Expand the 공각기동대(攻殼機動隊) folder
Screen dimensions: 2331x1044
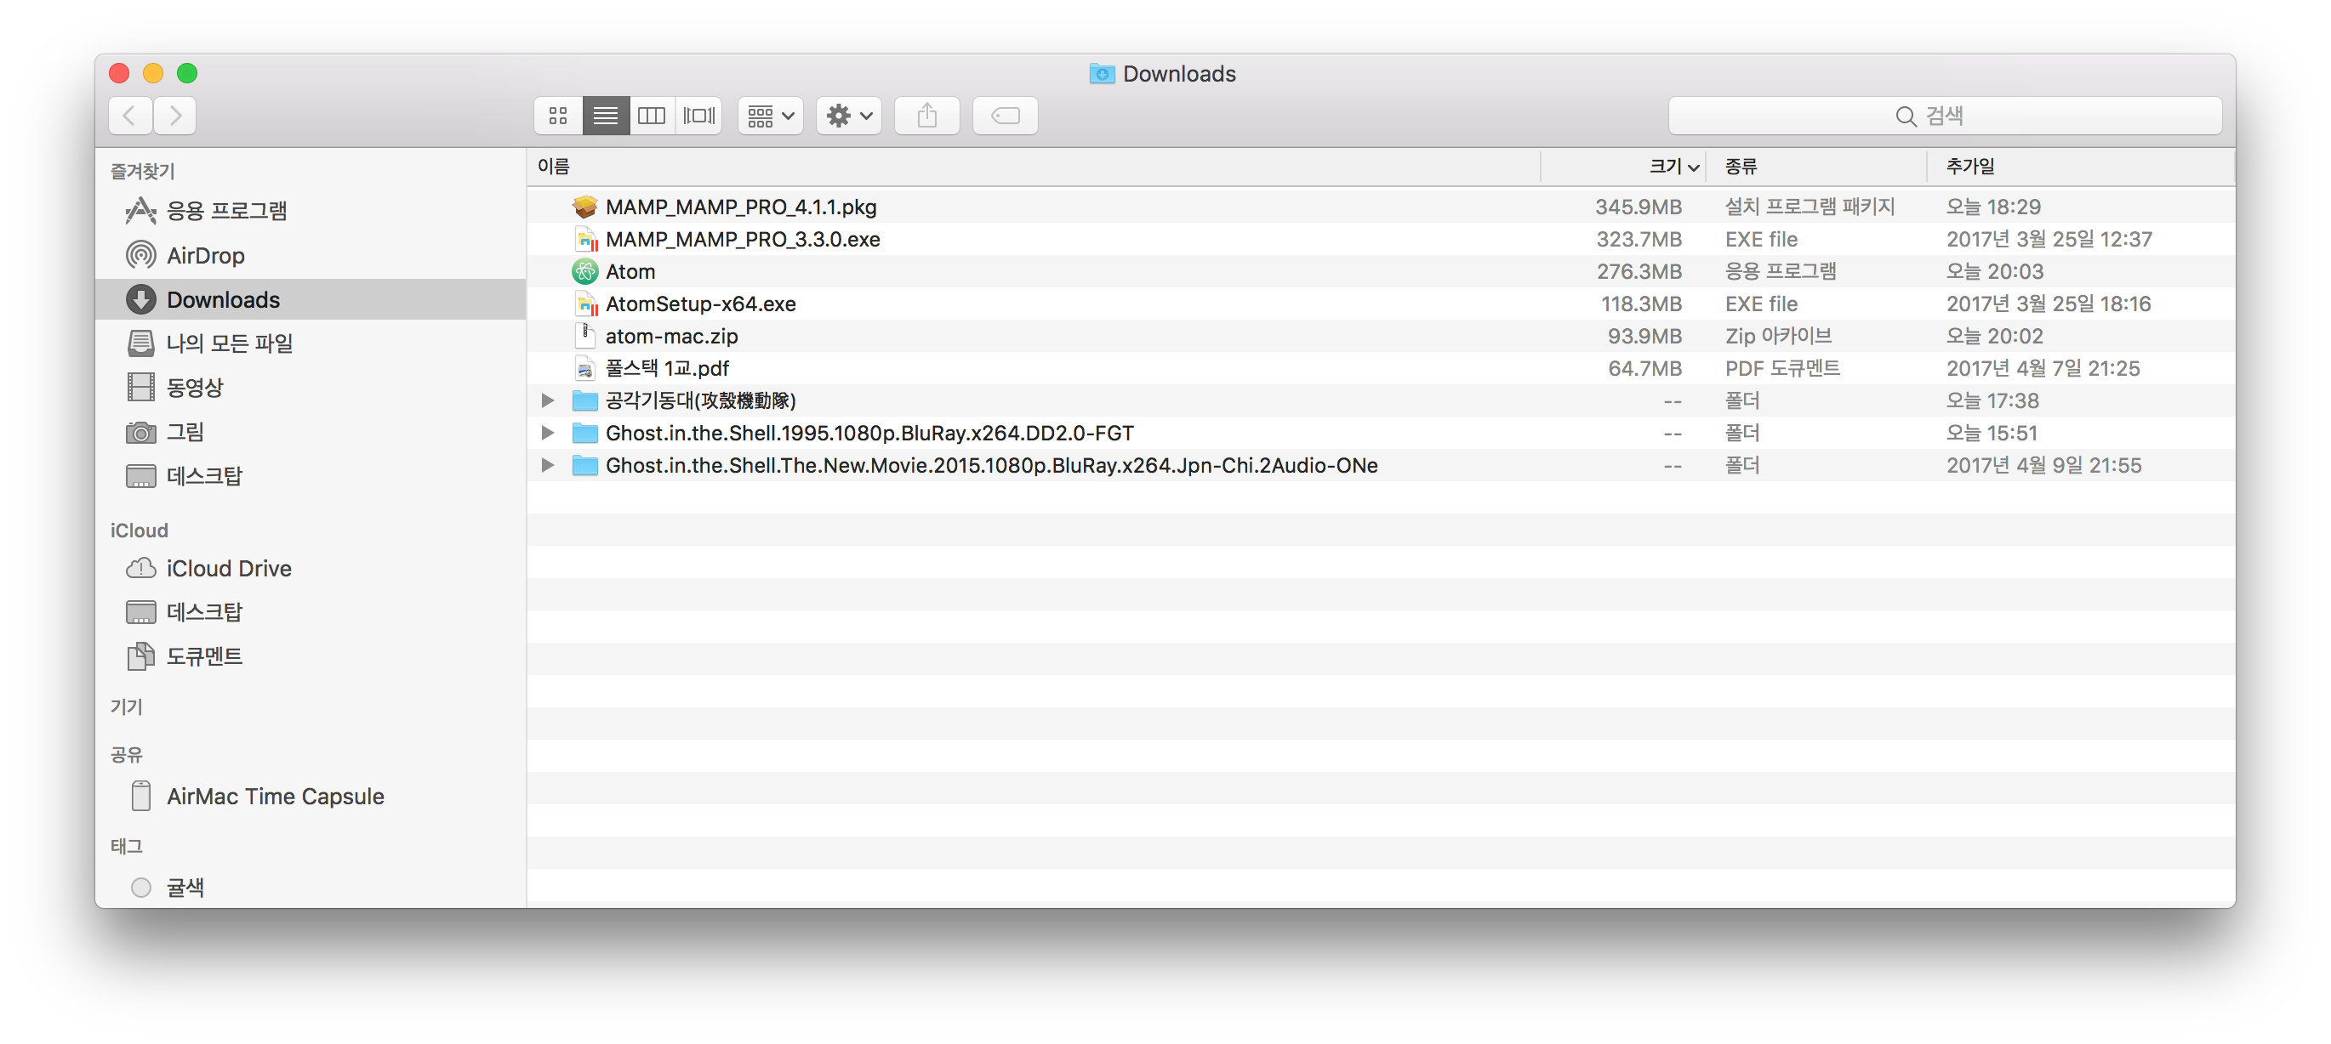(x=546, y=400)
